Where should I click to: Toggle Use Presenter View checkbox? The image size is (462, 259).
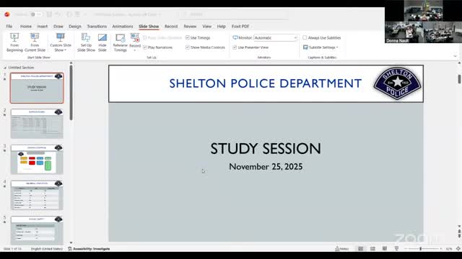tap(235, 47)
